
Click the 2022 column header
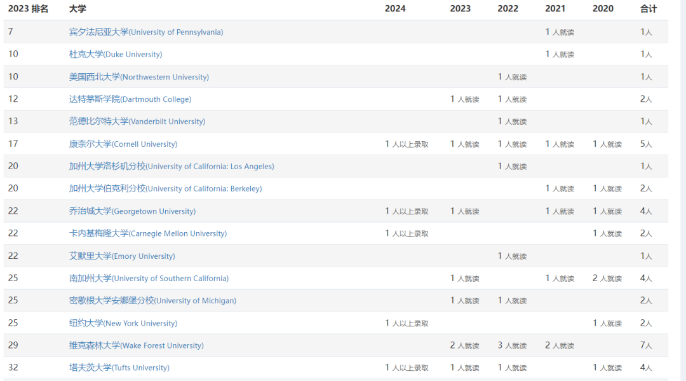(508, 9)
